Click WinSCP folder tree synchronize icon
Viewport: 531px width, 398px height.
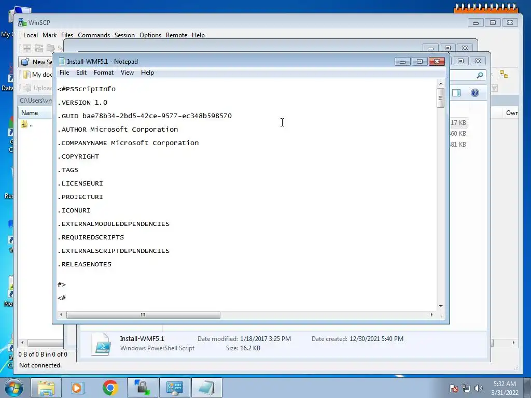504,74
